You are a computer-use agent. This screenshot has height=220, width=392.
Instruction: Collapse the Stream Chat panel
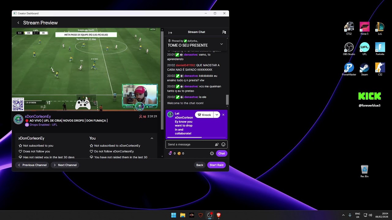pyautogui.click(x=170, y=32)
